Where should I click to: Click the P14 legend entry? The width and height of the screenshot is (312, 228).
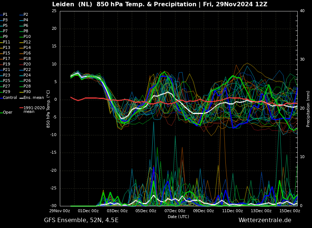coord(27,48)
